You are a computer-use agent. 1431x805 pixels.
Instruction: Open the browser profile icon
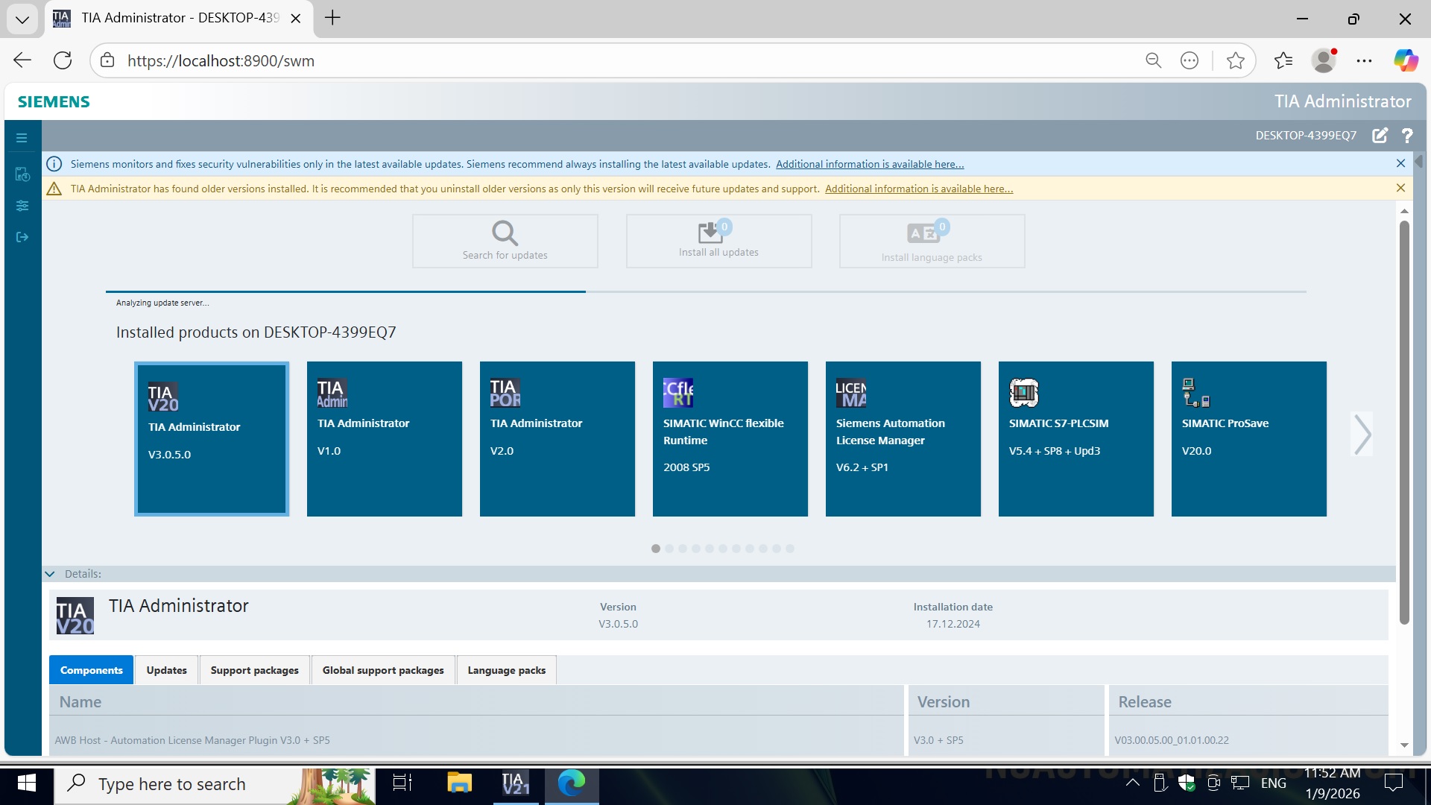coord(1324,60)
